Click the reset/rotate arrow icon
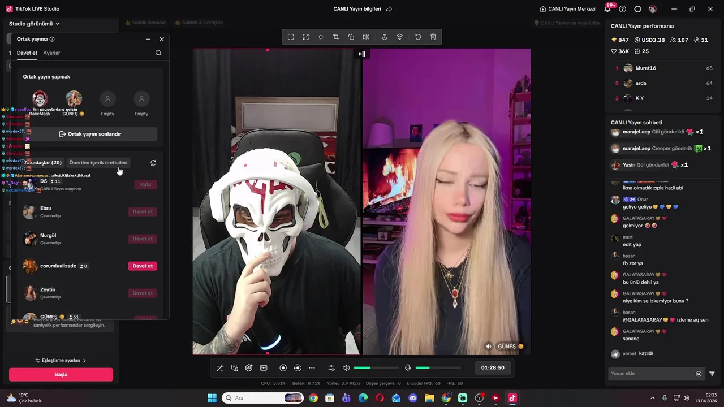Image resolution: width=724 pixels, height=407 pixels. pyautogui.click(x=418, y=37)
